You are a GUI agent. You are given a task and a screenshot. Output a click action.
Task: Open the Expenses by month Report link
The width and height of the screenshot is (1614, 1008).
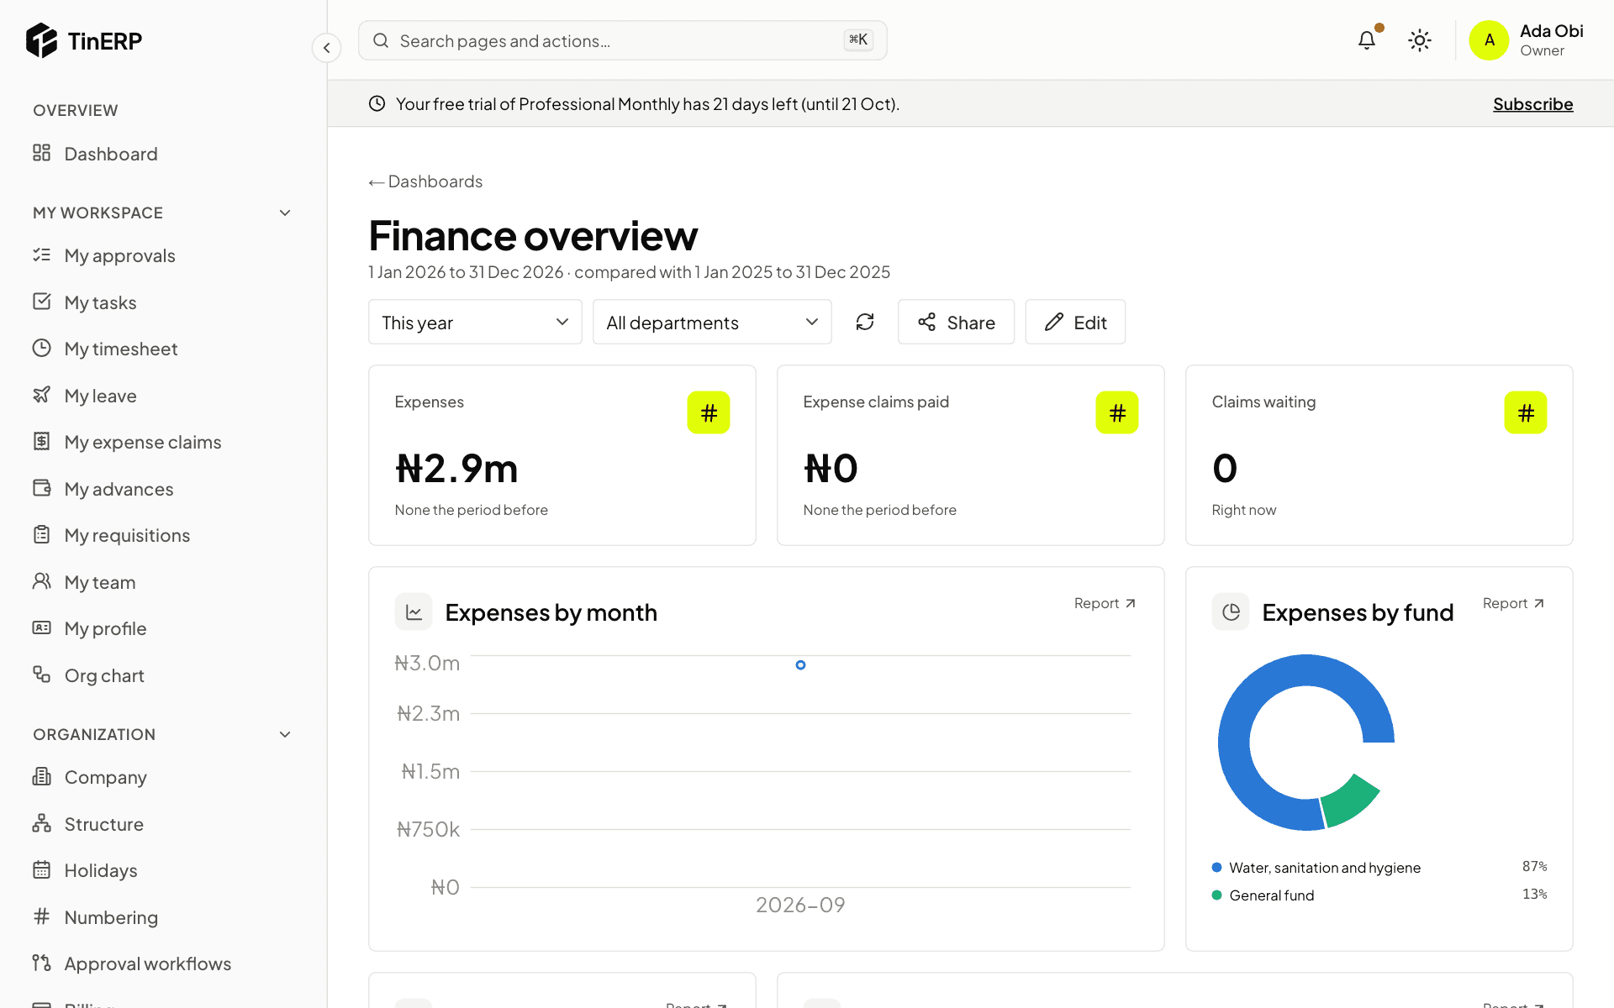1105,603
